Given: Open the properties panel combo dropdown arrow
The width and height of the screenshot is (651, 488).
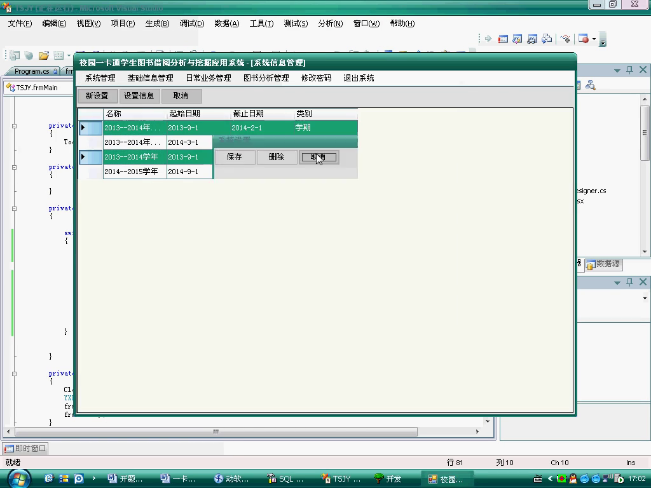Looking at the screenshot, I should pyautogui.click(x=645, y=298).
